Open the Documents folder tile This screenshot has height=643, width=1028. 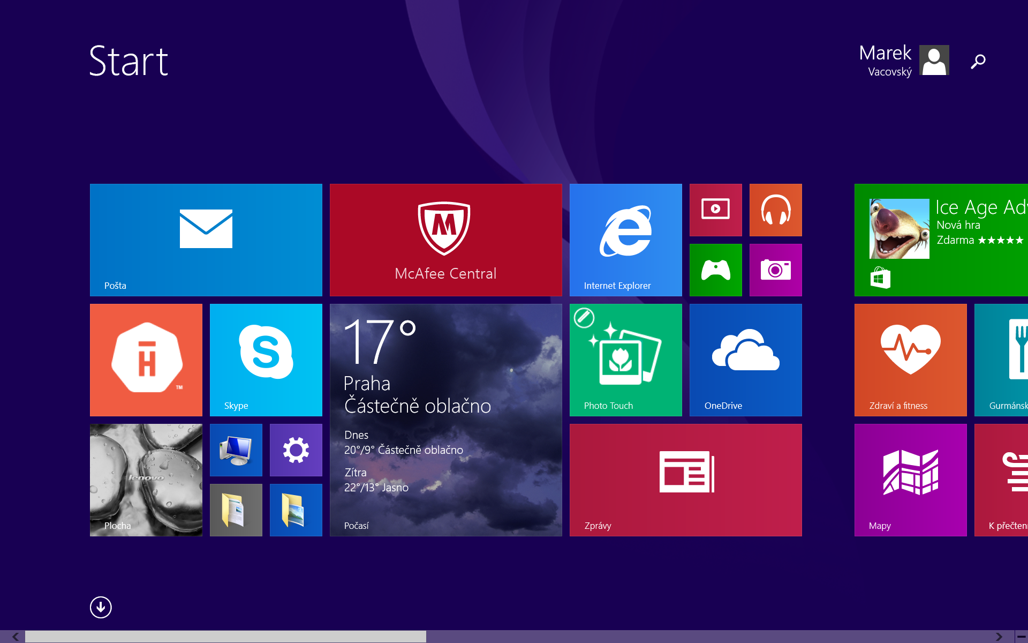(236, 510)
